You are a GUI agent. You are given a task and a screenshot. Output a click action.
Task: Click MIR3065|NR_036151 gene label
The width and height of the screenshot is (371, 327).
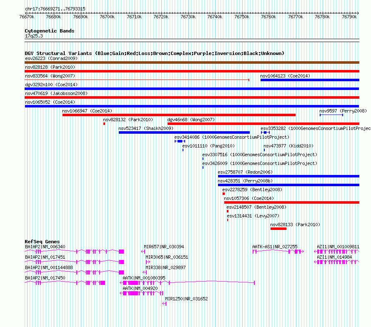pos(167,257)
